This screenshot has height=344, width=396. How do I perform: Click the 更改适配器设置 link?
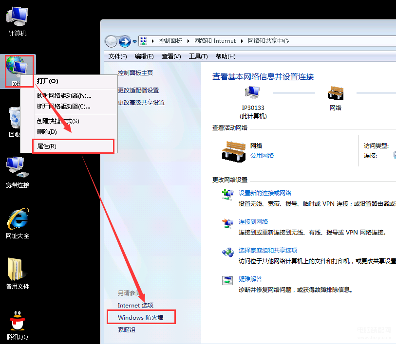click(x=138, y=91)
